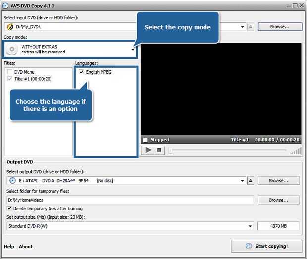Eject the input DVD drive
This screenshot has width=307, height=259.
pos(251,27)
